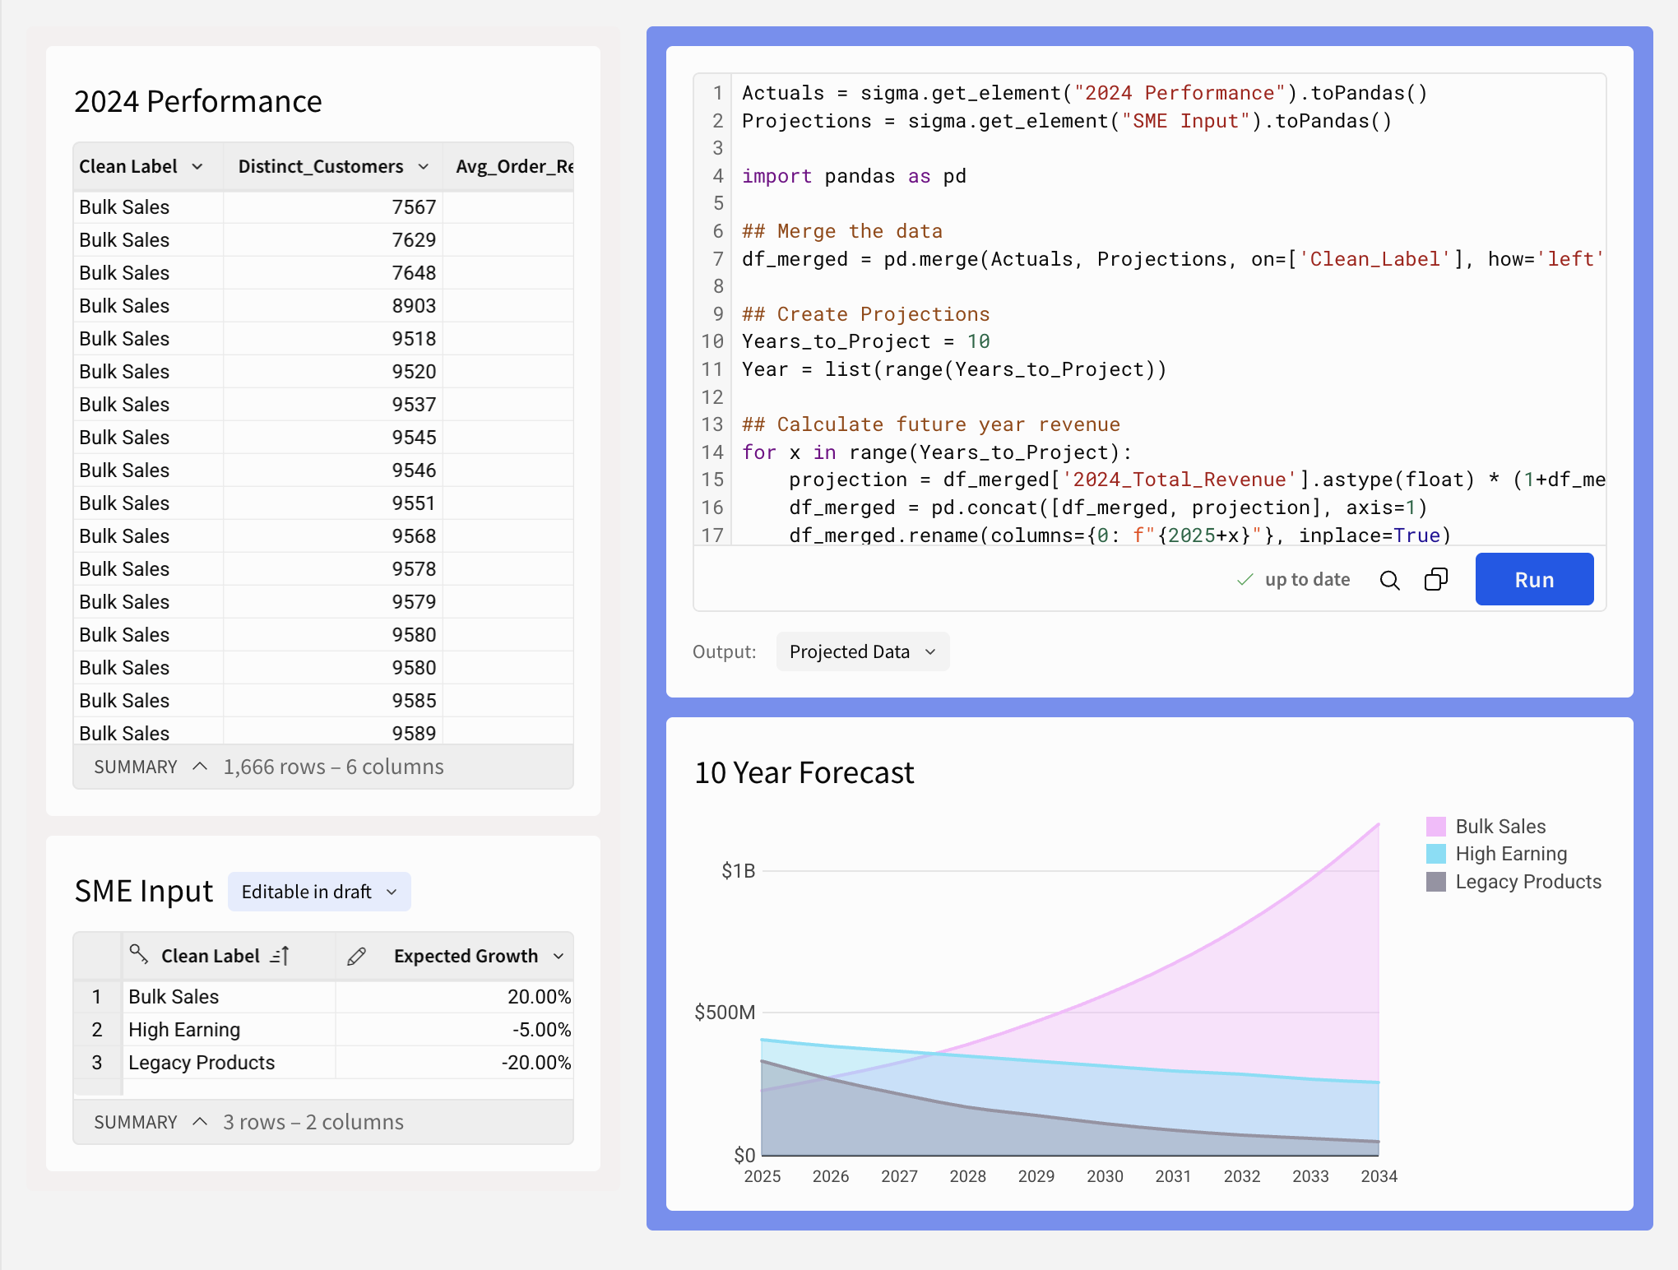
Task: Open Expected Growth column dropdown arrow
Action: 559,956
